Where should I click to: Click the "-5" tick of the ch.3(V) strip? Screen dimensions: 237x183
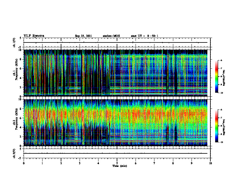coord(20,158)
